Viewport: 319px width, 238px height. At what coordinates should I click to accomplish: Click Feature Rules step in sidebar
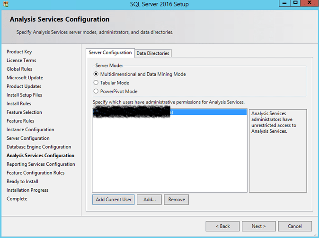(x=20, y=121)
